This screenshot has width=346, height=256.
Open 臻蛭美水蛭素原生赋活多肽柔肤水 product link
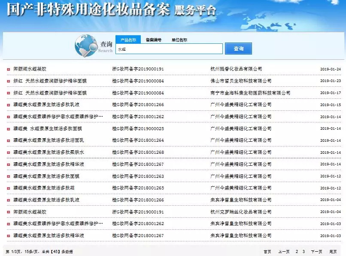pos(49,152)
